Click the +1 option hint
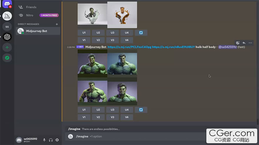 (x=96, y=137)
